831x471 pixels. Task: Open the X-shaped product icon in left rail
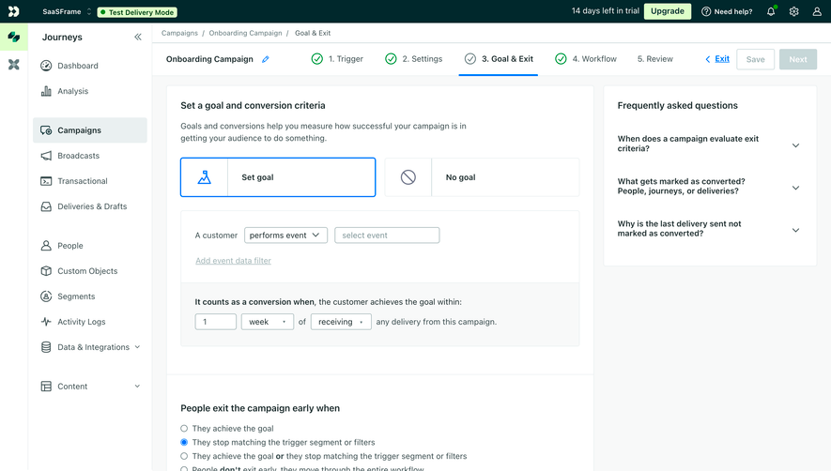click(14, 65)
